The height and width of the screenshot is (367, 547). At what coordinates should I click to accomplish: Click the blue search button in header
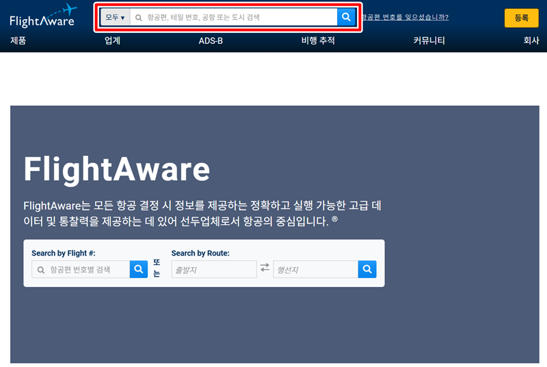tap(346, 17)
